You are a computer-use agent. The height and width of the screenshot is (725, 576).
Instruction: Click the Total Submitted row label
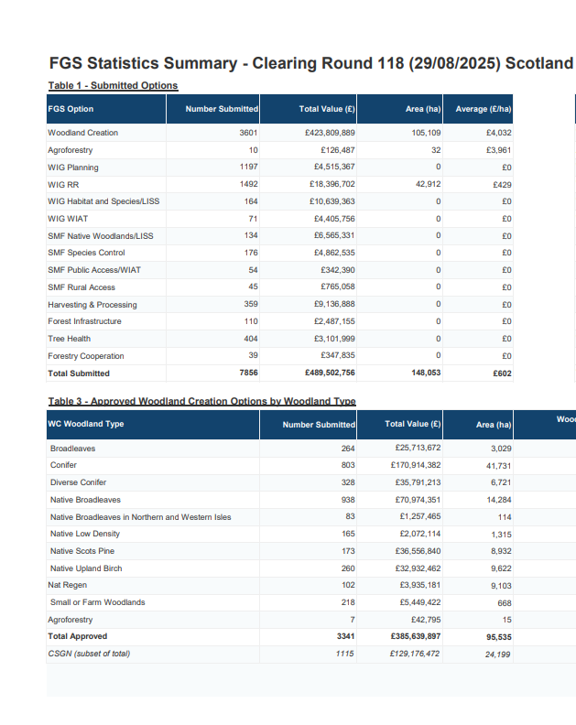(x=79, y=373)
